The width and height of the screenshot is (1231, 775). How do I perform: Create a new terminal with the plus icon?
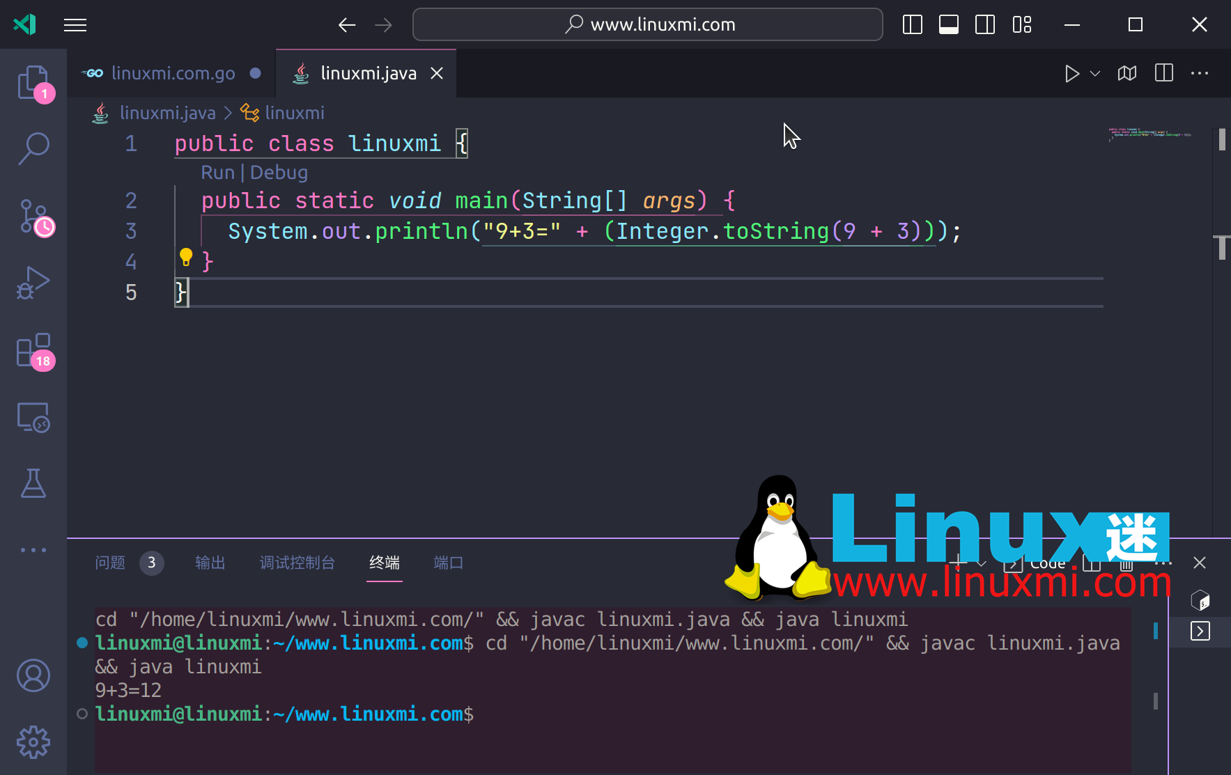(x=958, y=563)
